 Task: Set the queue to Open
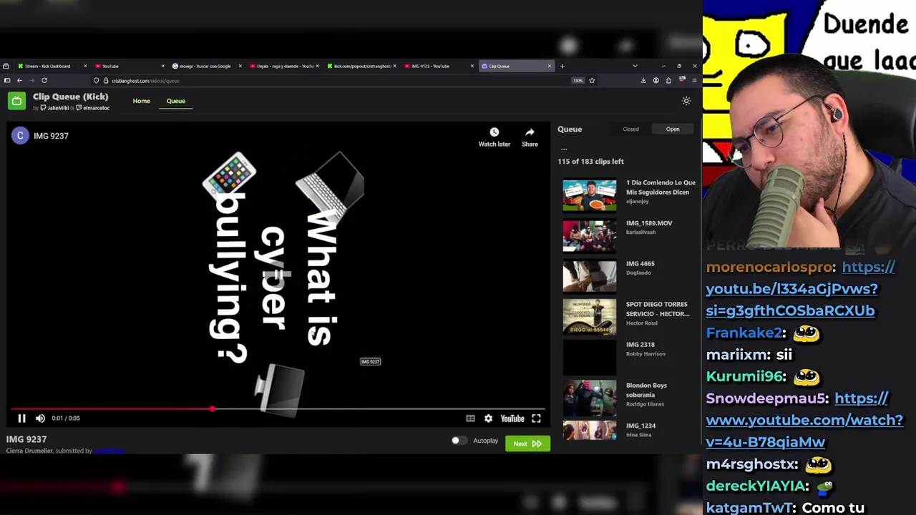point(673,129)
